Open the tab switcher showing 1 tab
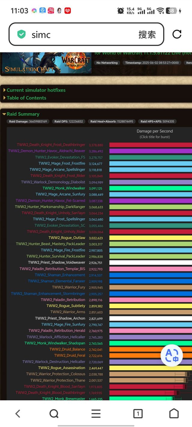The width and height of the screenshot is (192, 427). (x=138, y=413)
